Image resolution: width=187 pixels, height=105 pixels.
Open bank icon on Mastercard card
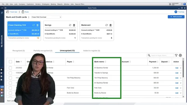110,25
